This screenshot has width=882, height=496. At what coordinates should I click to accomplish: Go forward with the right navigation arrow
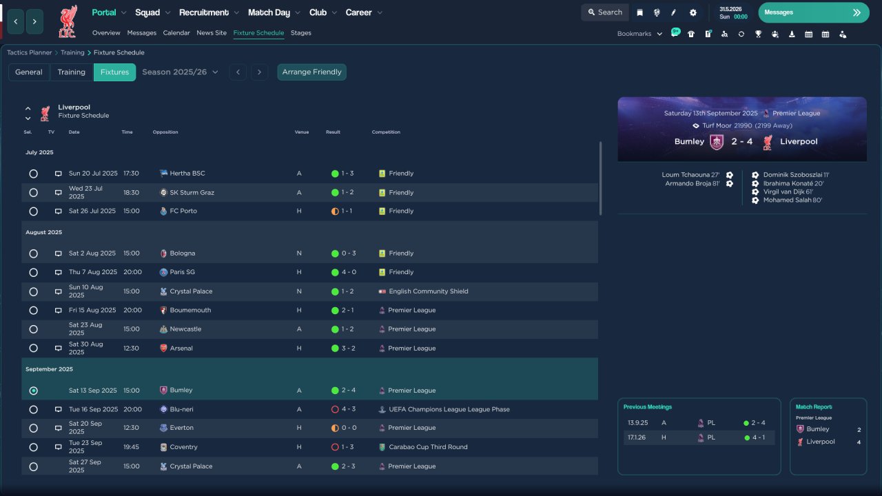(x=35, y=21)
